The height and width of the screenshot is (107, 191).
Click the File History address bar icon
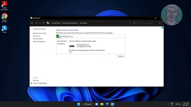pyautogui.click(x=48, y=23)
